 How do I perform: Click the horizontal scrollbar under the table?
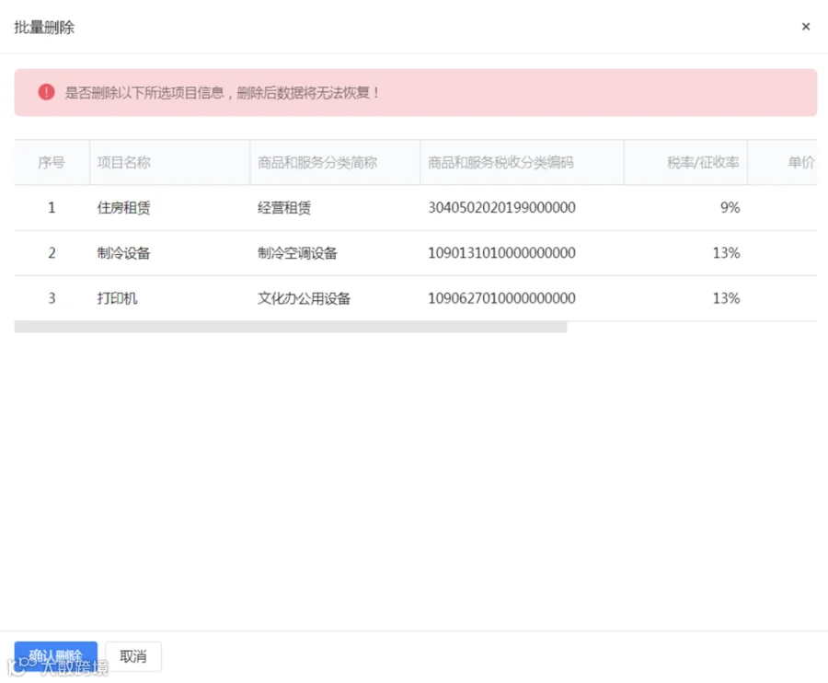point(291,327)
